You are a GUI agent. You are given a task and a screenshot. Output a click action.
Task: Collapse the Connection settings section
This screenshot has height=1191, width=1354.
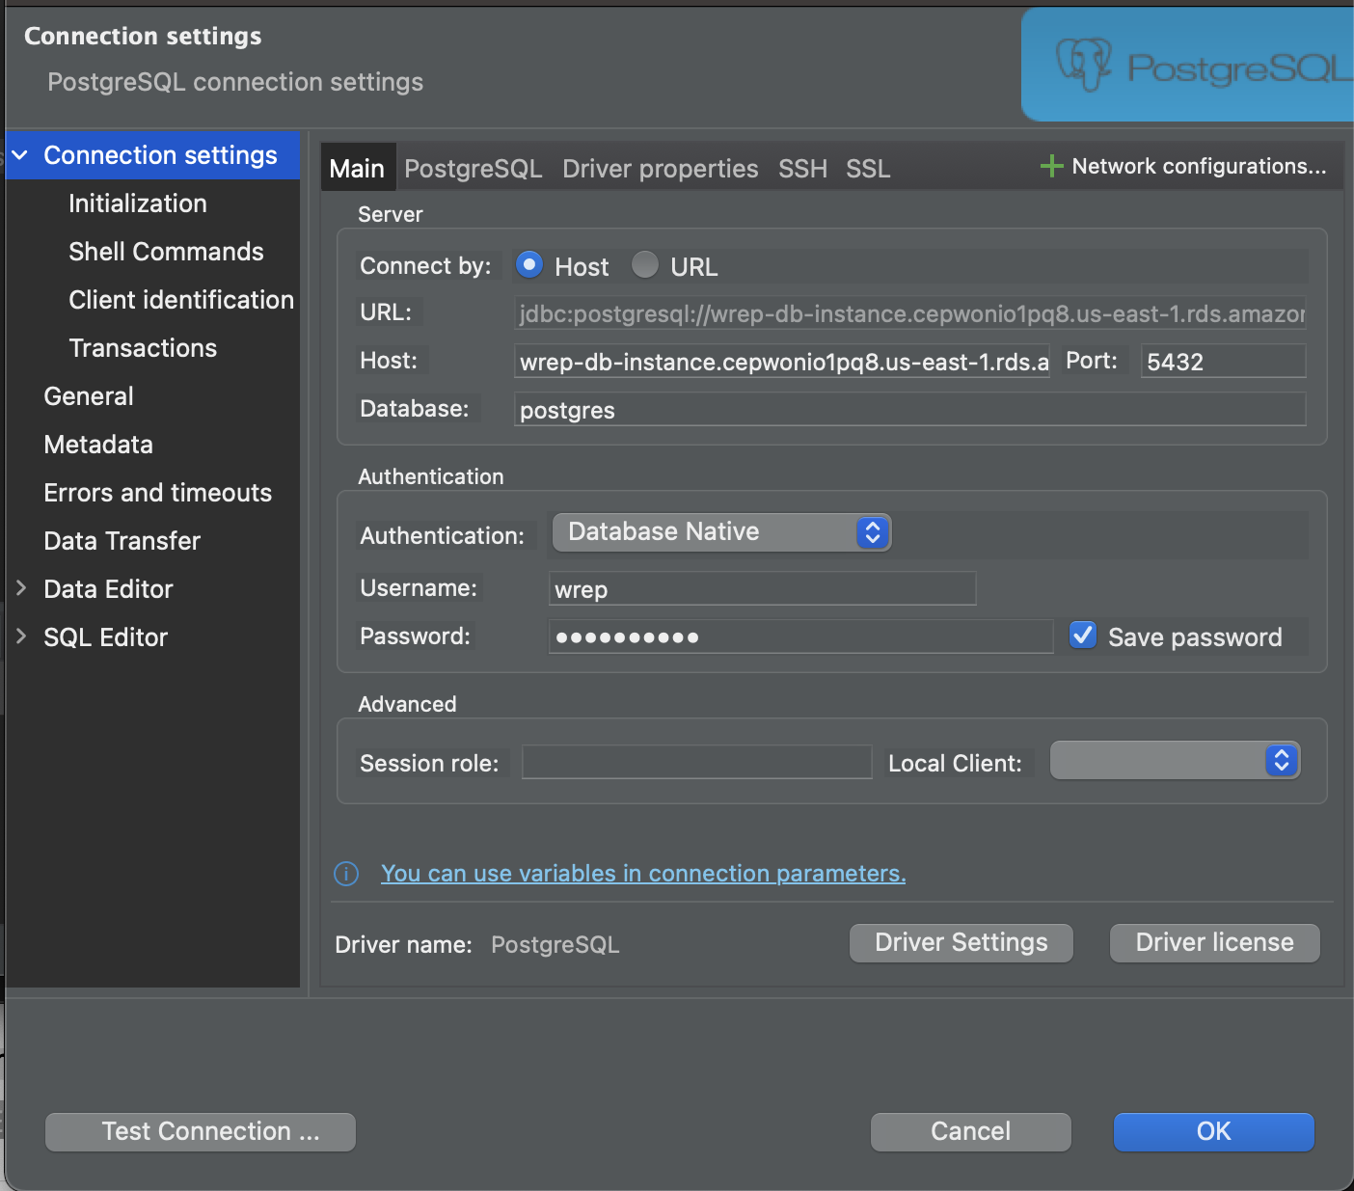pos(22,154)
